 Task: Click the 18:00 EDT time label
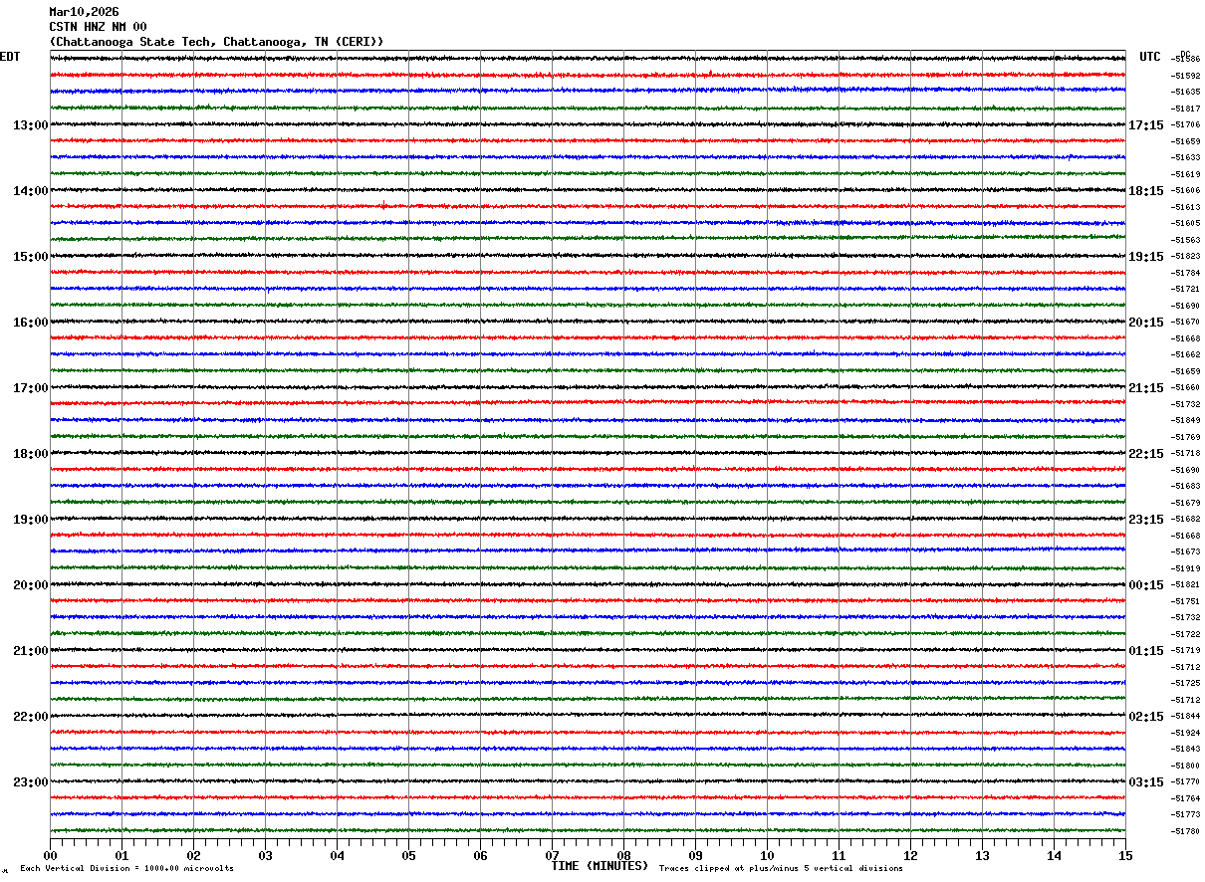tap(31, 454)
